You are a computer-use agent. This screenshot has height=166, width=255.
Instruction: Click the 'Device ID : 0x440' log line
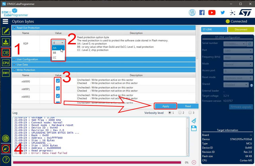coord(44,128)
